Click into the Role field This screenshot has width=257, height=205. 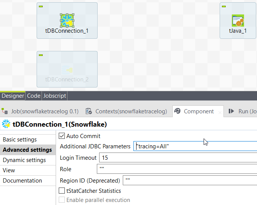177,169
